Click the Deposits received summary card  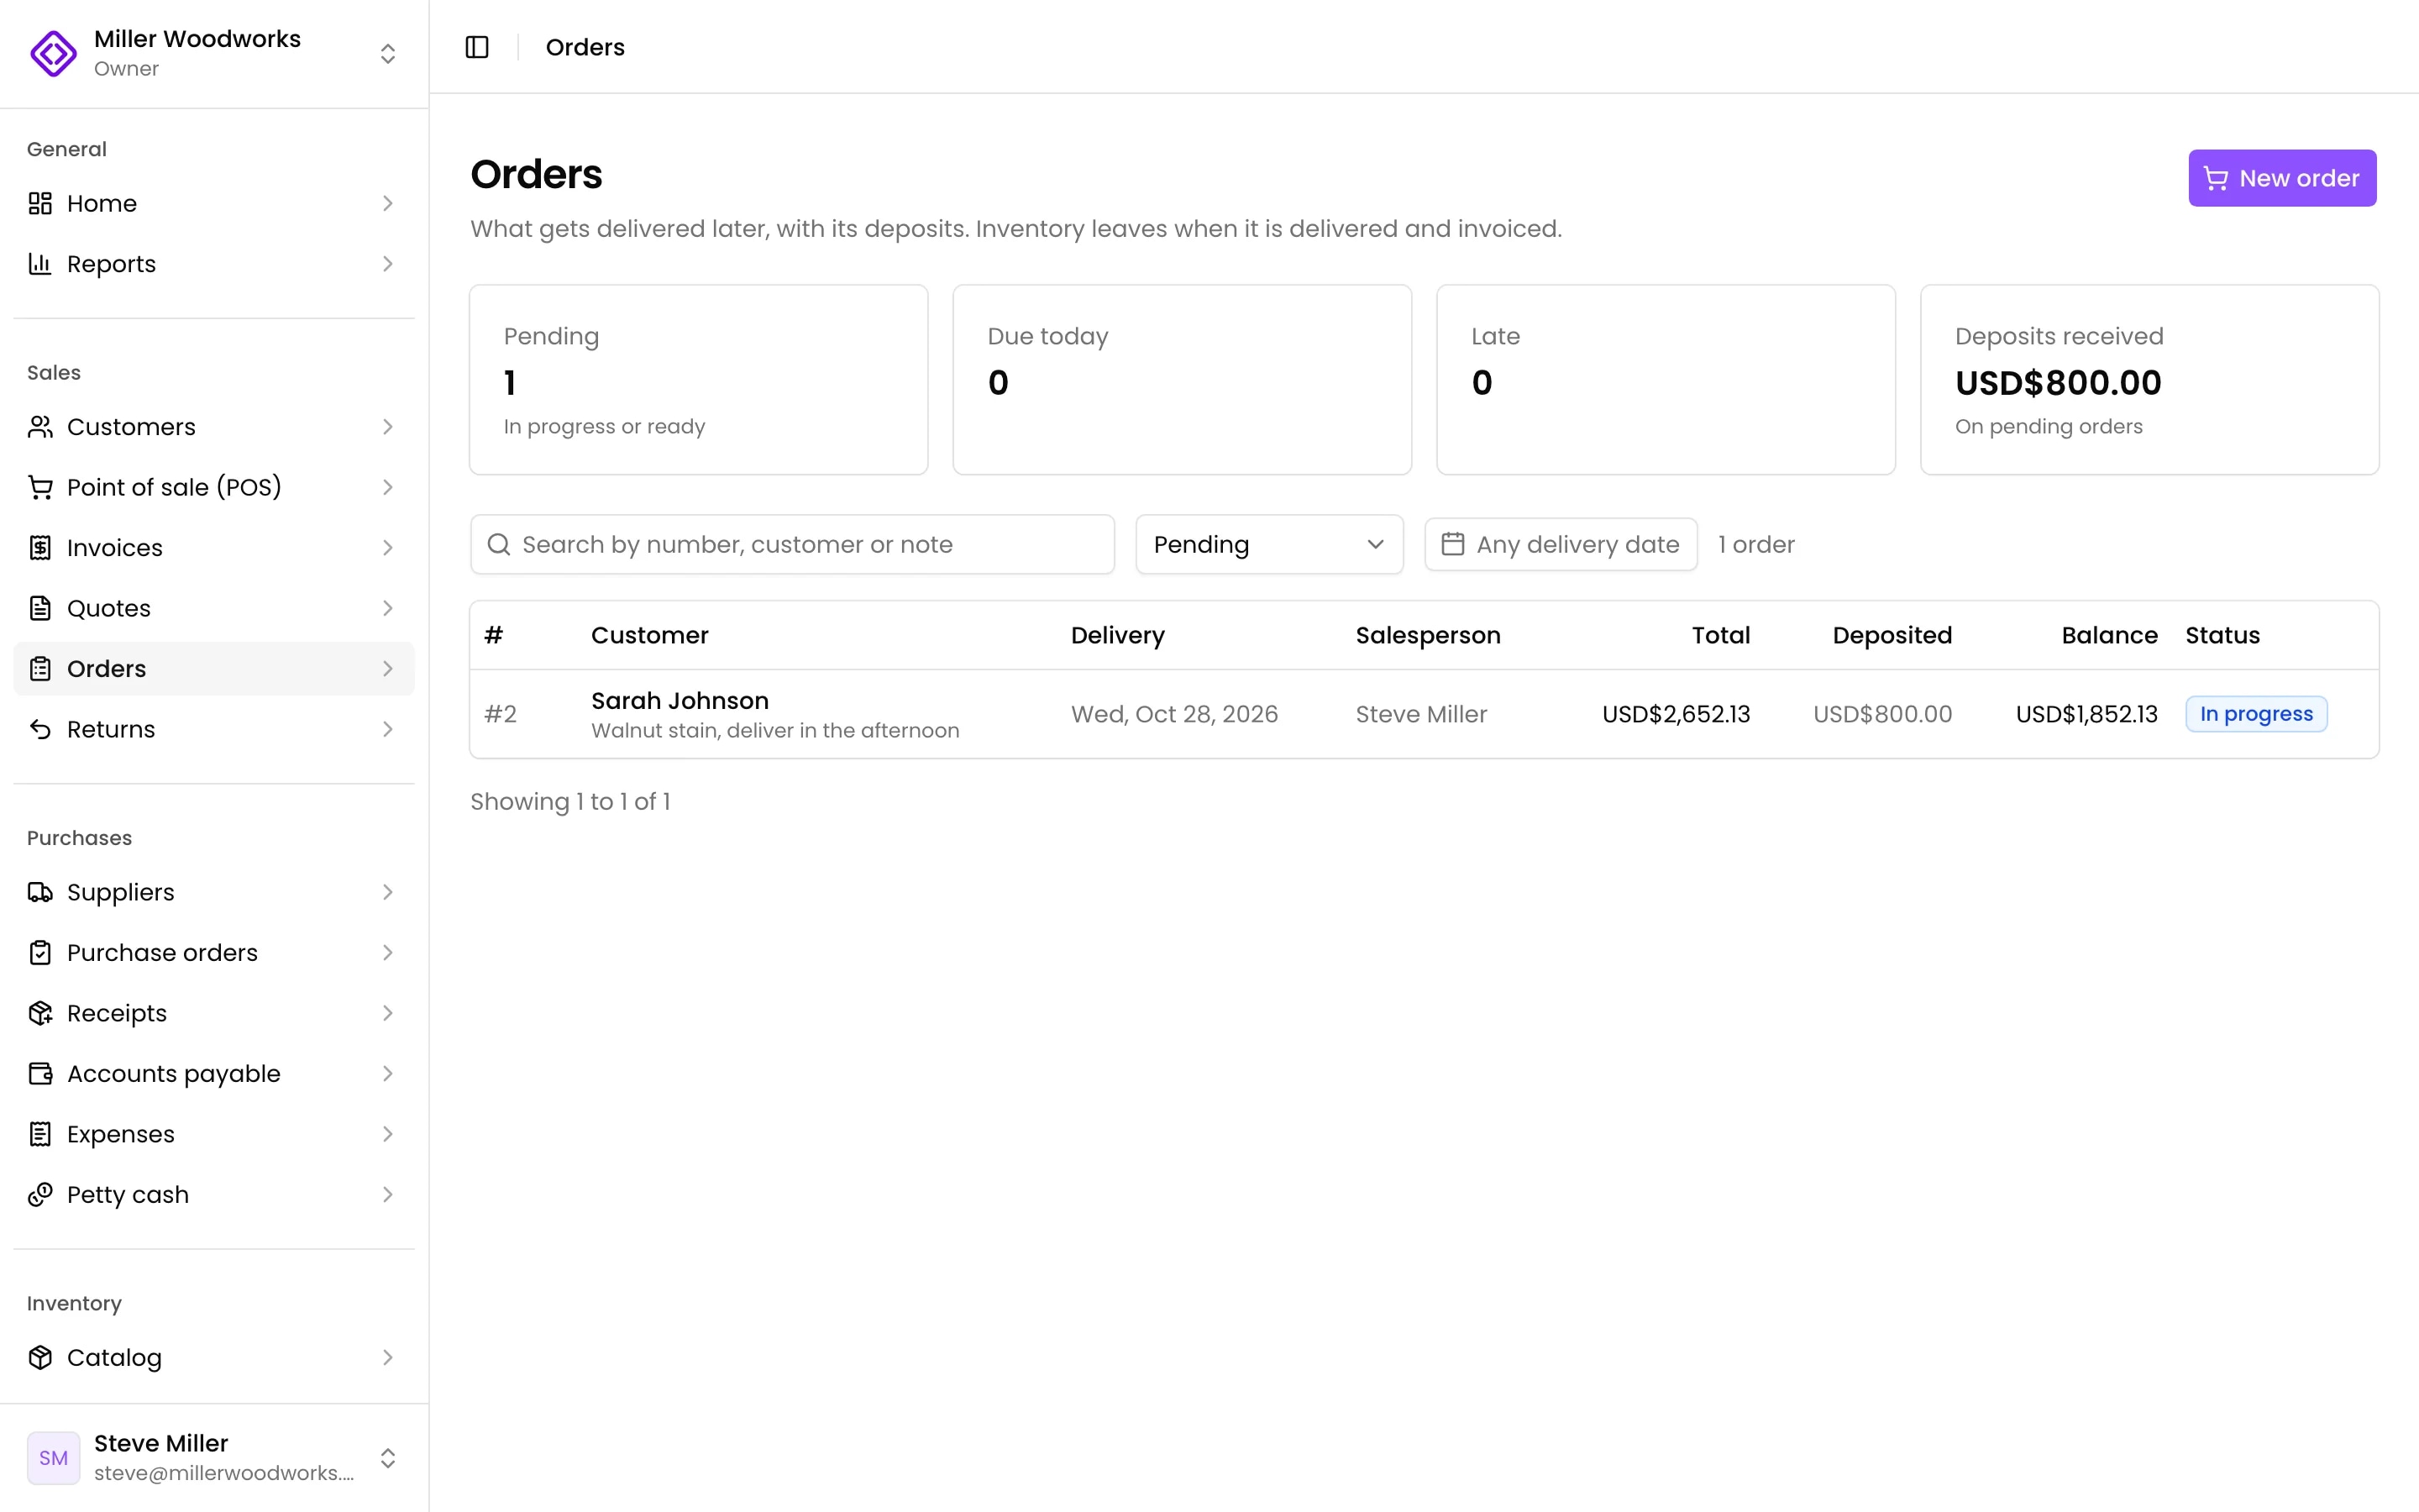(x=2149, y=380)
